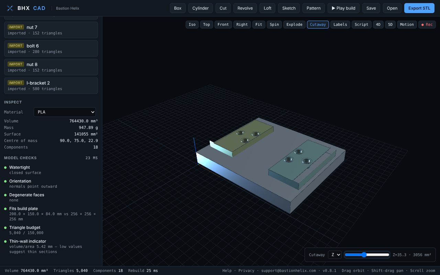Open the Script panel

coord(362,24)
